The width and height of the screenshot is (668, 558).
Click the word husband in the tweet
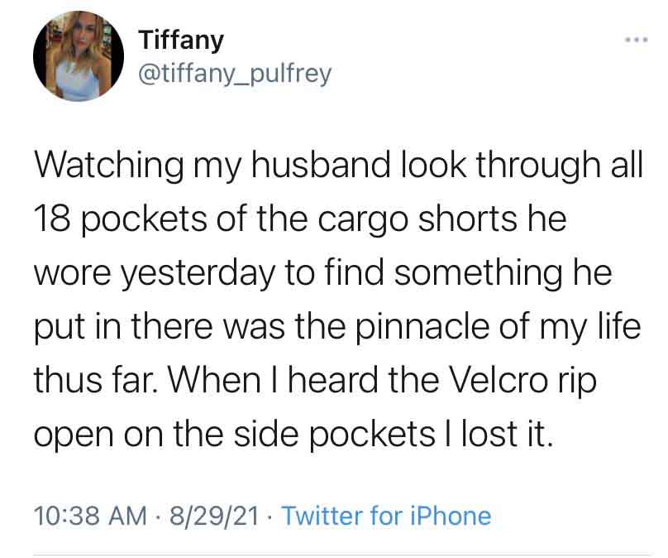click(321, 165)
